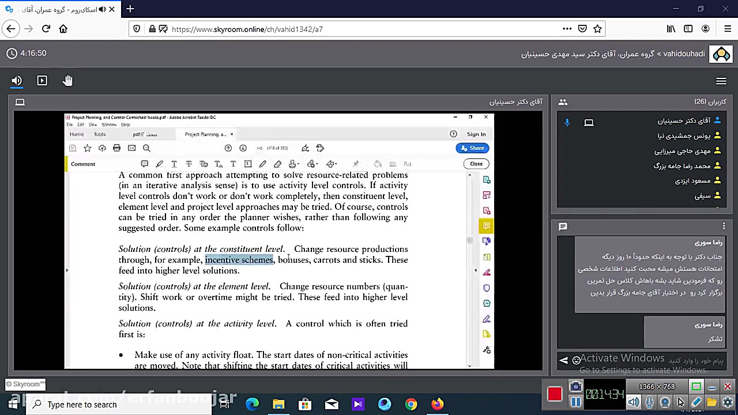Viewport: 738px width, 415px height.
Task: Open Firefox page actions three-dot menu
Action: pyautogui.click(x=567, y=29)
